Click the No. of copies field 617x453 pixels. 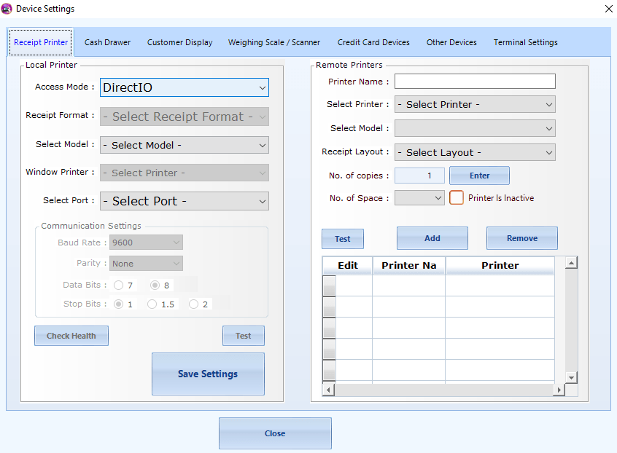pyautogui.click(x=419, y=176)
